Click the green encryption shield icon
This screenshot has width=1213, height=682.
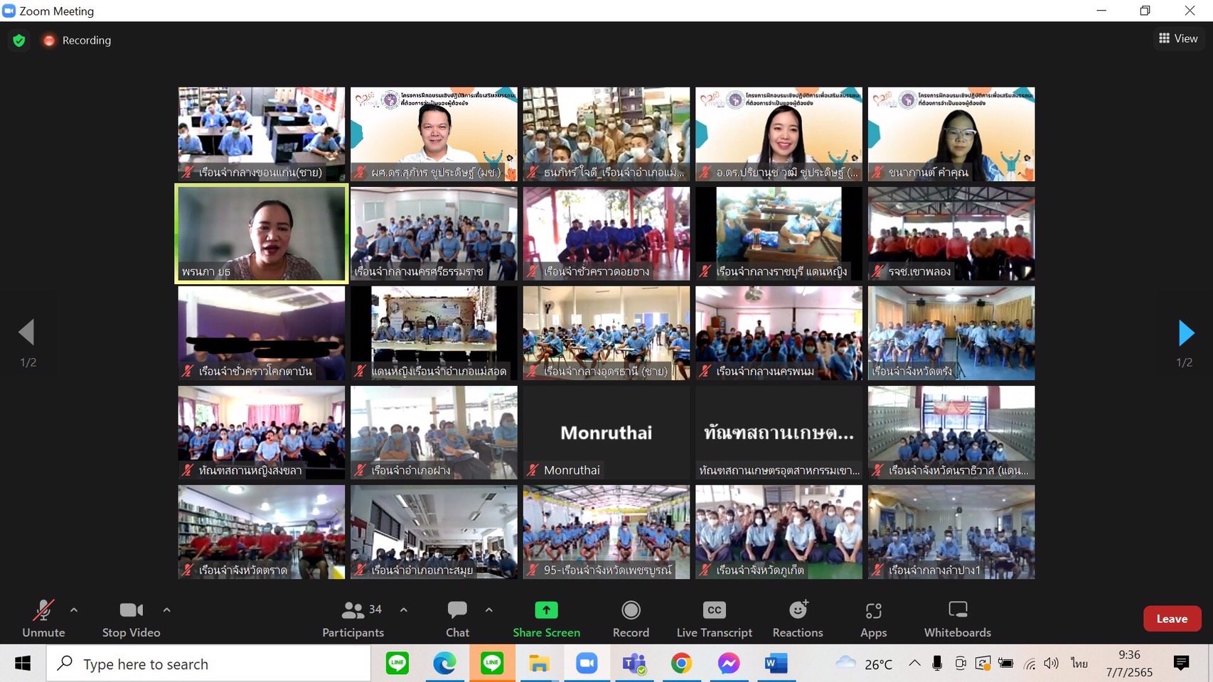point(19,40)
